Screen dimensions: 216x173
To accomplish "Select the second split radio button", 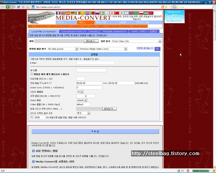I will coord(50,83).
